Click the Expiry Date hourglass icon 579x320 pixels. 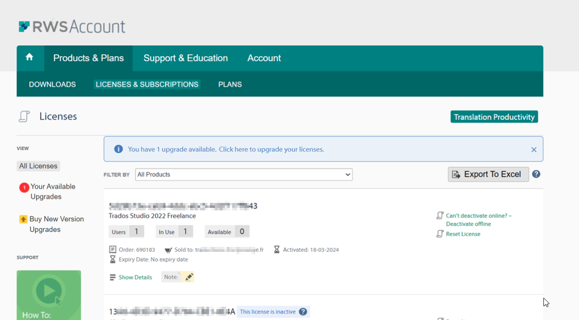pyautogui.click(x=113, y=259)
